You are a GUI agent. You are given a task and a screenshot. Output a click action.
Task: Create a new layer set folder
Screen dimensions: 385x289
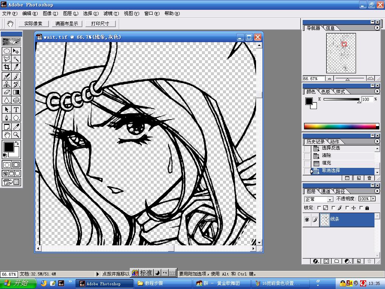point(336,261)
